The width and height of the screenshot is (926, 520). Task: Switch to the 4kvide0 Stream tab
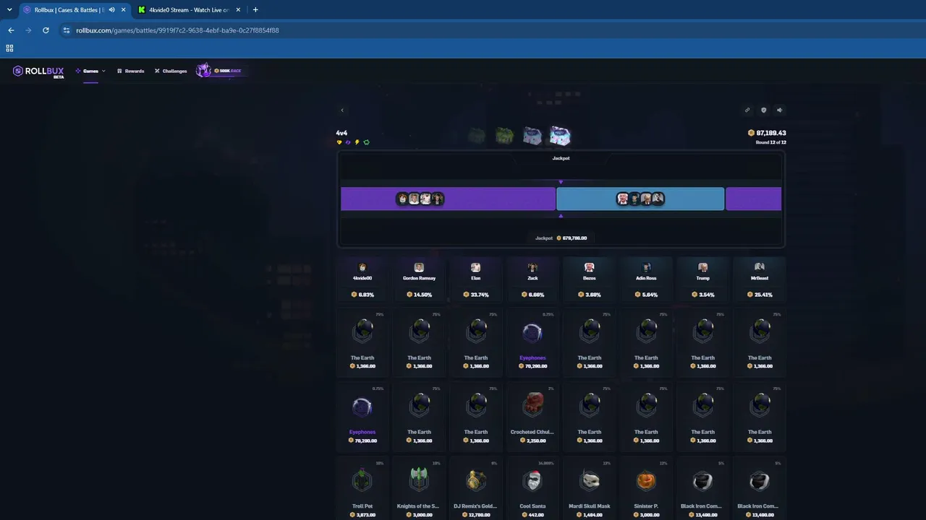point(189,10)
